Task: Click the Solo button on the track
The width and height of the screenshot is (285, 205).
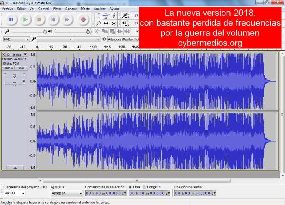Action: [21, 68]
